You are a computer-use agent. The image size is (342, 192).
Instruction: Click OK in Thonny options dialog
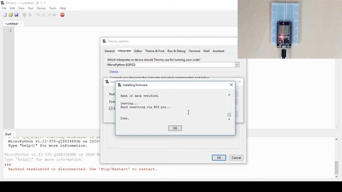(x=219, y=158)
